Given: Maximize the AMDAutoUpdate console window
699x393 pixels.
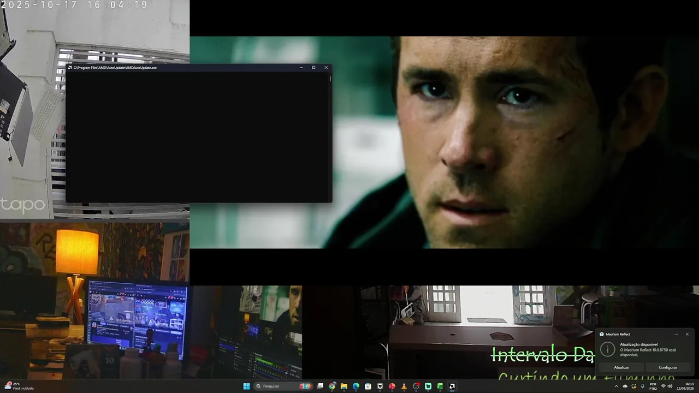Looking at the screenshot, I should point(313,68).
